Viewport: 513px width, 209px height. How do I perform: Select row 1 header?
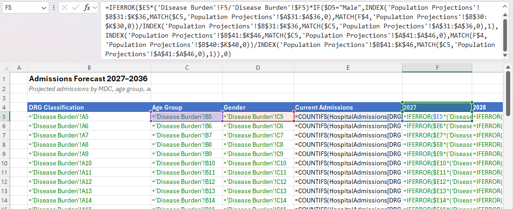[5, 79]
